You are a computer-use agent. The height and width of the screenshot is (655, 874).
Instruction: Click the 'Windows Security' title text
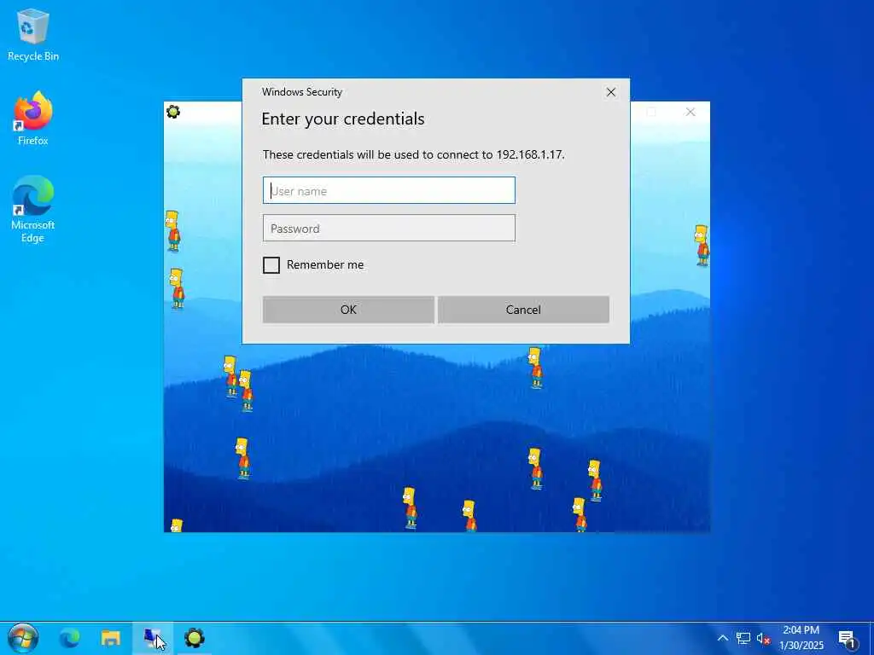pyautogui.click(x=302, y=92)
